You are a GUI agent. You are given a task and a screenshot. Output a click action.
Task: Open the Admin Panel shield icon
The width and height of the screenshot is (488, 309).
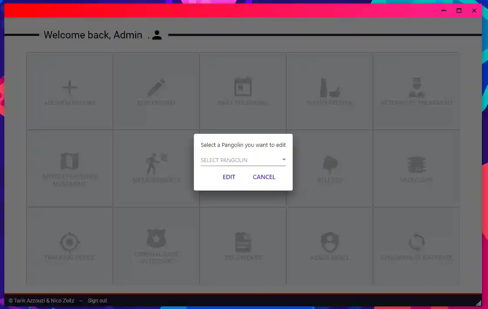pos(330,242)
